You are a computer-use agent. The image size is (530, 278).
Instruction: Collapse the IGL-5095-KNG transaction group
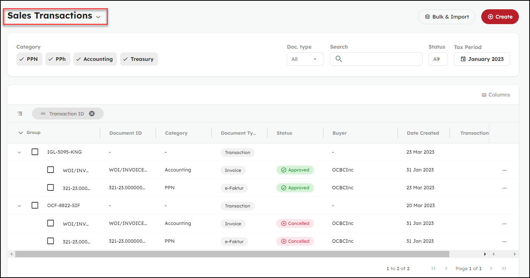click(x=20, y=152)
